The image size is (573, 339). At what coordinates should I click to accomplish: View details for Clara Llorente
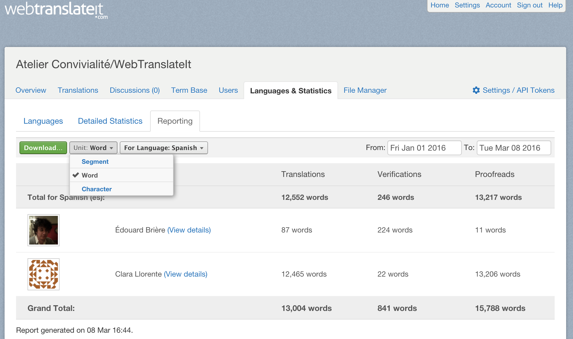point(185,274)
